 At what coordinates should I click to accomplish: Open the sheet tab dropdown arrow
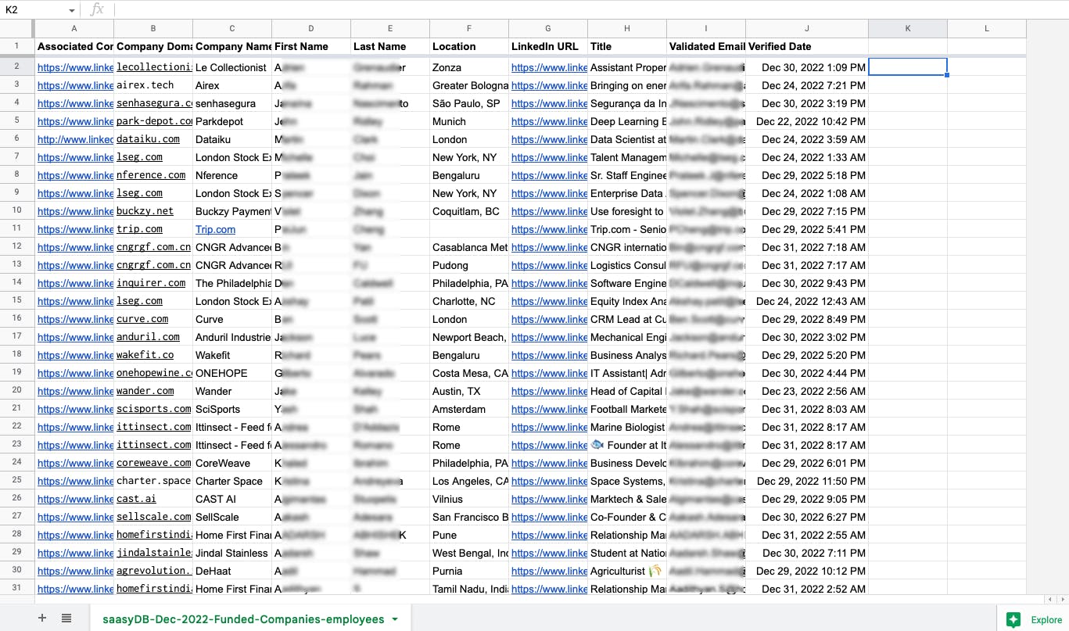click(395, 619)
